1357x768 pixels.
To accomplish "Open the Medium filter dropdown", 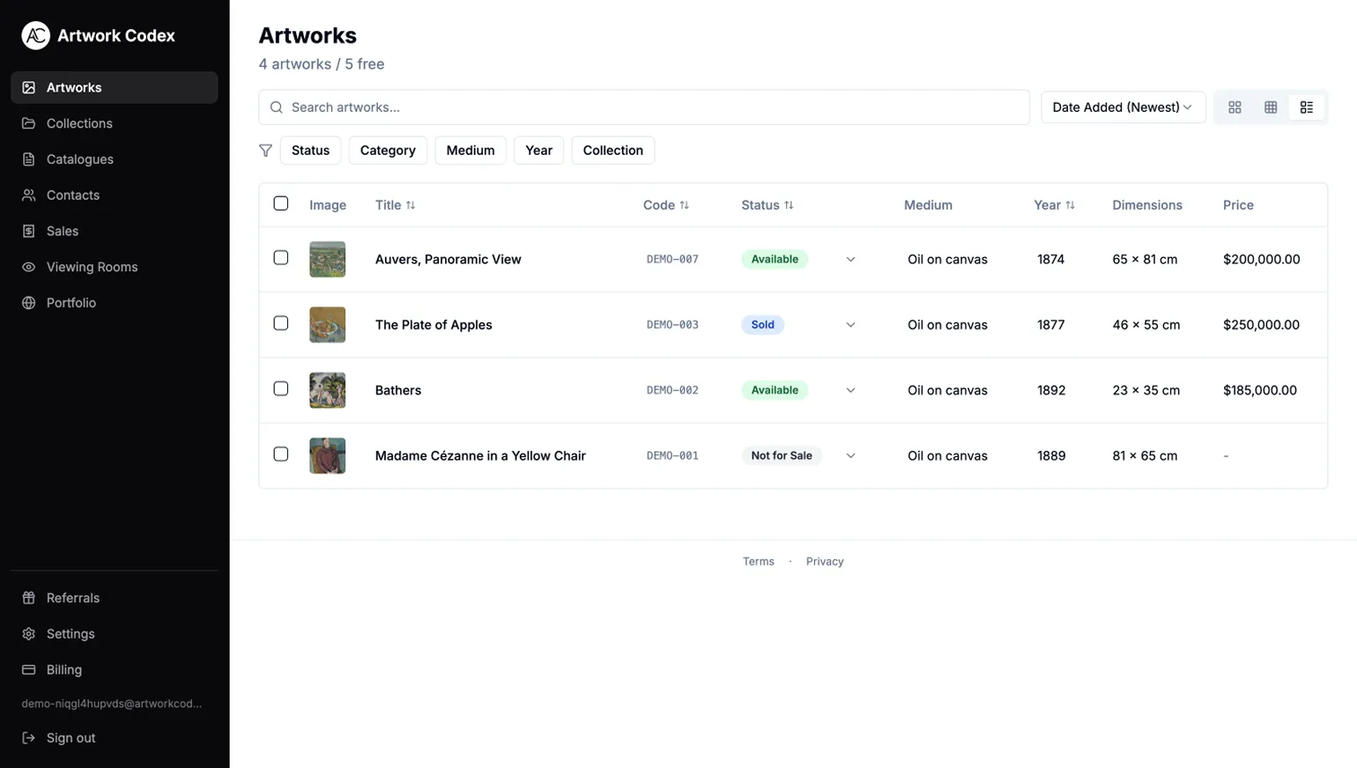I will pyautogui.click(x=471, y=151).
